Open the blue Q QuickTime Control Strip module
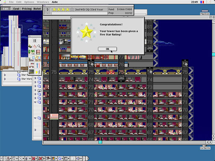This screenshot has width=215, height=161. pyautogui.click(x=60, y=158)
